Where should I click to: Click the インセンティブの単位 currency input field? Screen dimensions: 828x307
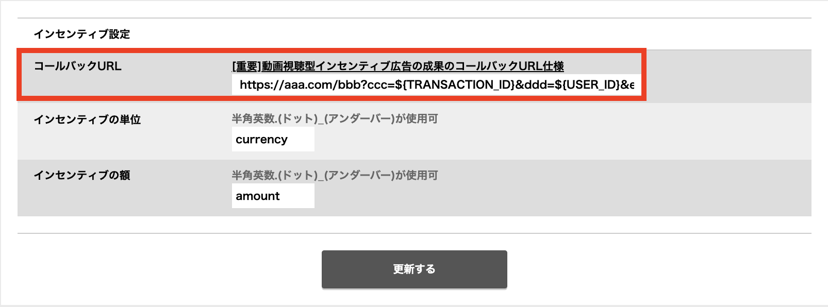tap(273, 140)
